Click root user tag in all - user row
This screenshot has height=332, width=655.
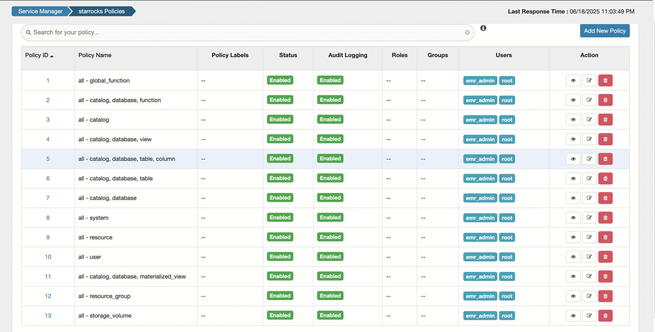coord(507,257)
